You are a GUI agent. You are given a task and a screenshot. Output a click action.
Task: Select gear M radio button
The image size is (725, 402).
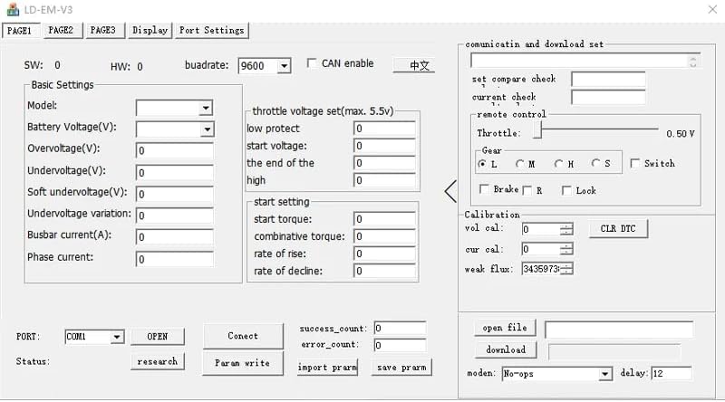[519, 164]
